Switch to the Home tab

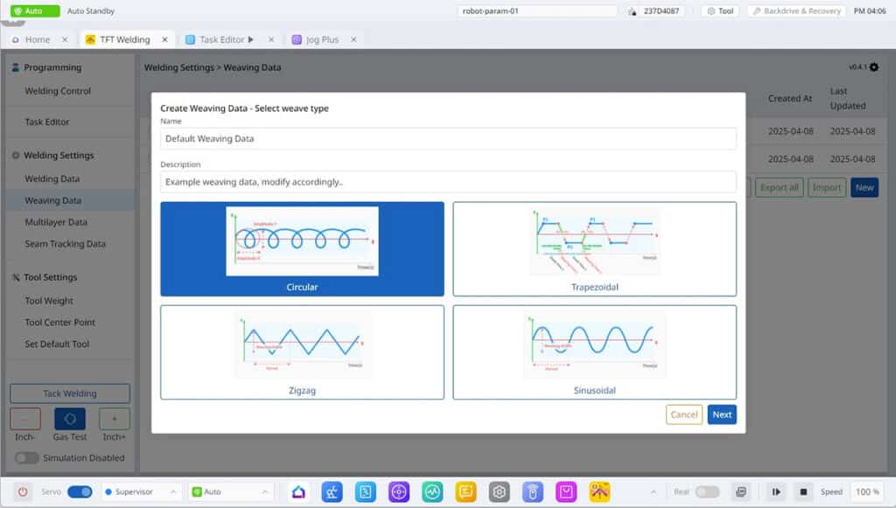click(x=38, y=39)
